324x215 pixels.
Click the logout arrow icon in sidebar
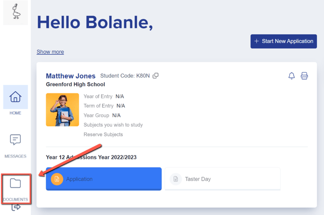(16, 207)
